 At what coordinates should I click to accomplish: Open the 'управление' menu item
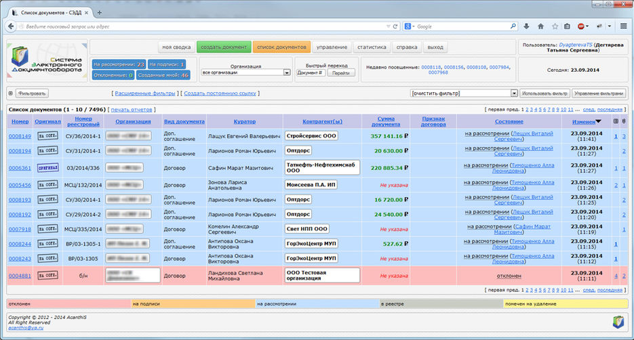coord(332,47)
